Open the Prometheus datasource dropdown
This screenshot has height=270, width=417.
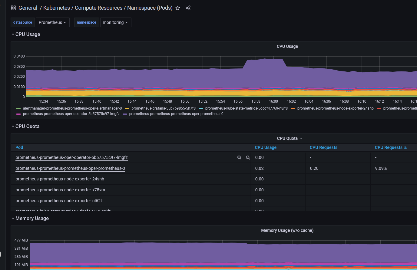coord(53,22)
